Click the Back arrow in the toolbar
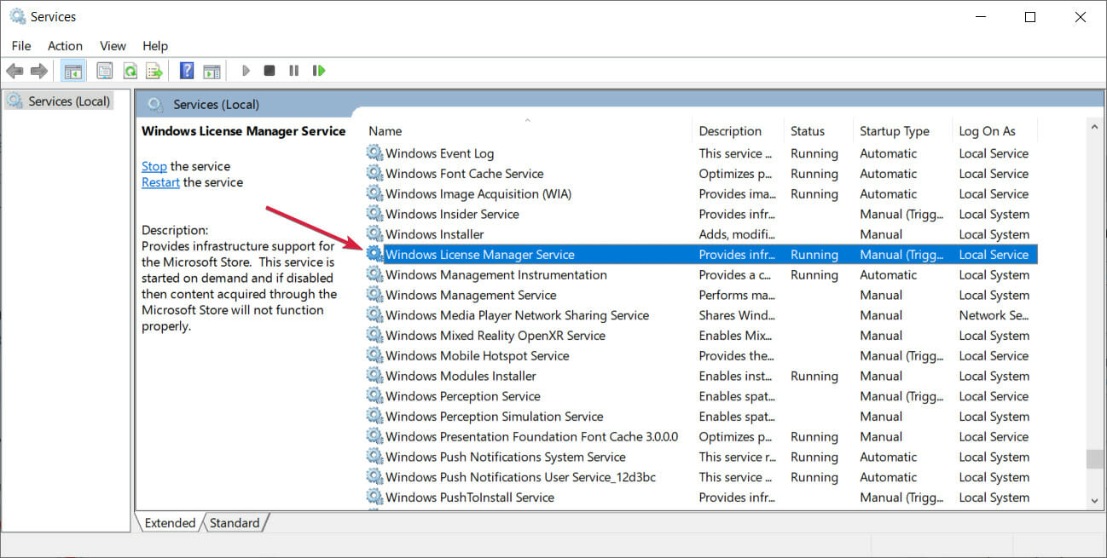The height and width of the screenshot is (558, 1107). click(14, 71)
